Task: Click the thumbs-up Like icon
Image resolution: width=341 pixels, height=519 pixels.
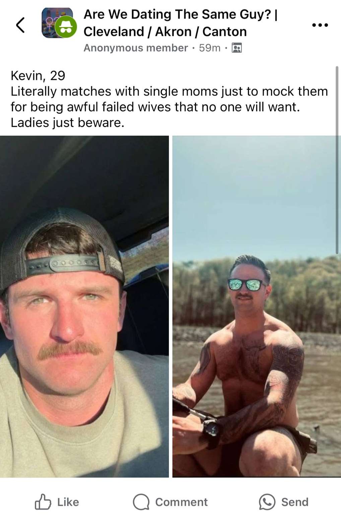Action: 43,502
